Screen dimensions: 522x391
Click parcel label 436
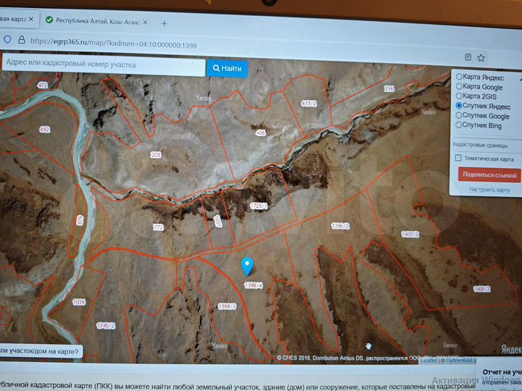click(260, 133)
